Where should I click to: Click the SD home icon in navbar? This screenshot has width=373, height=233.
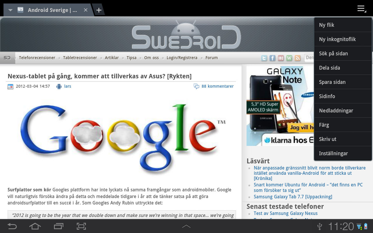point(7,58)
